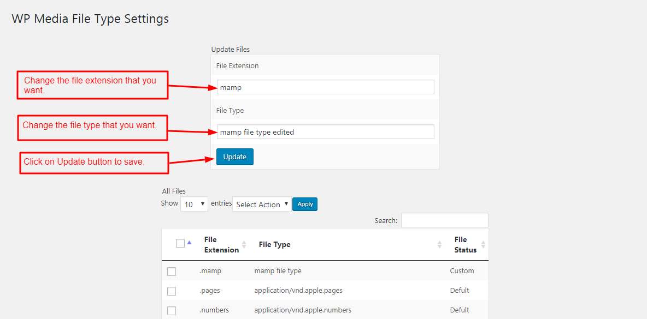Select the application/vnd.apple.numbers cell
This screenshot has width=647, height=319.
(x=303, y=310)
